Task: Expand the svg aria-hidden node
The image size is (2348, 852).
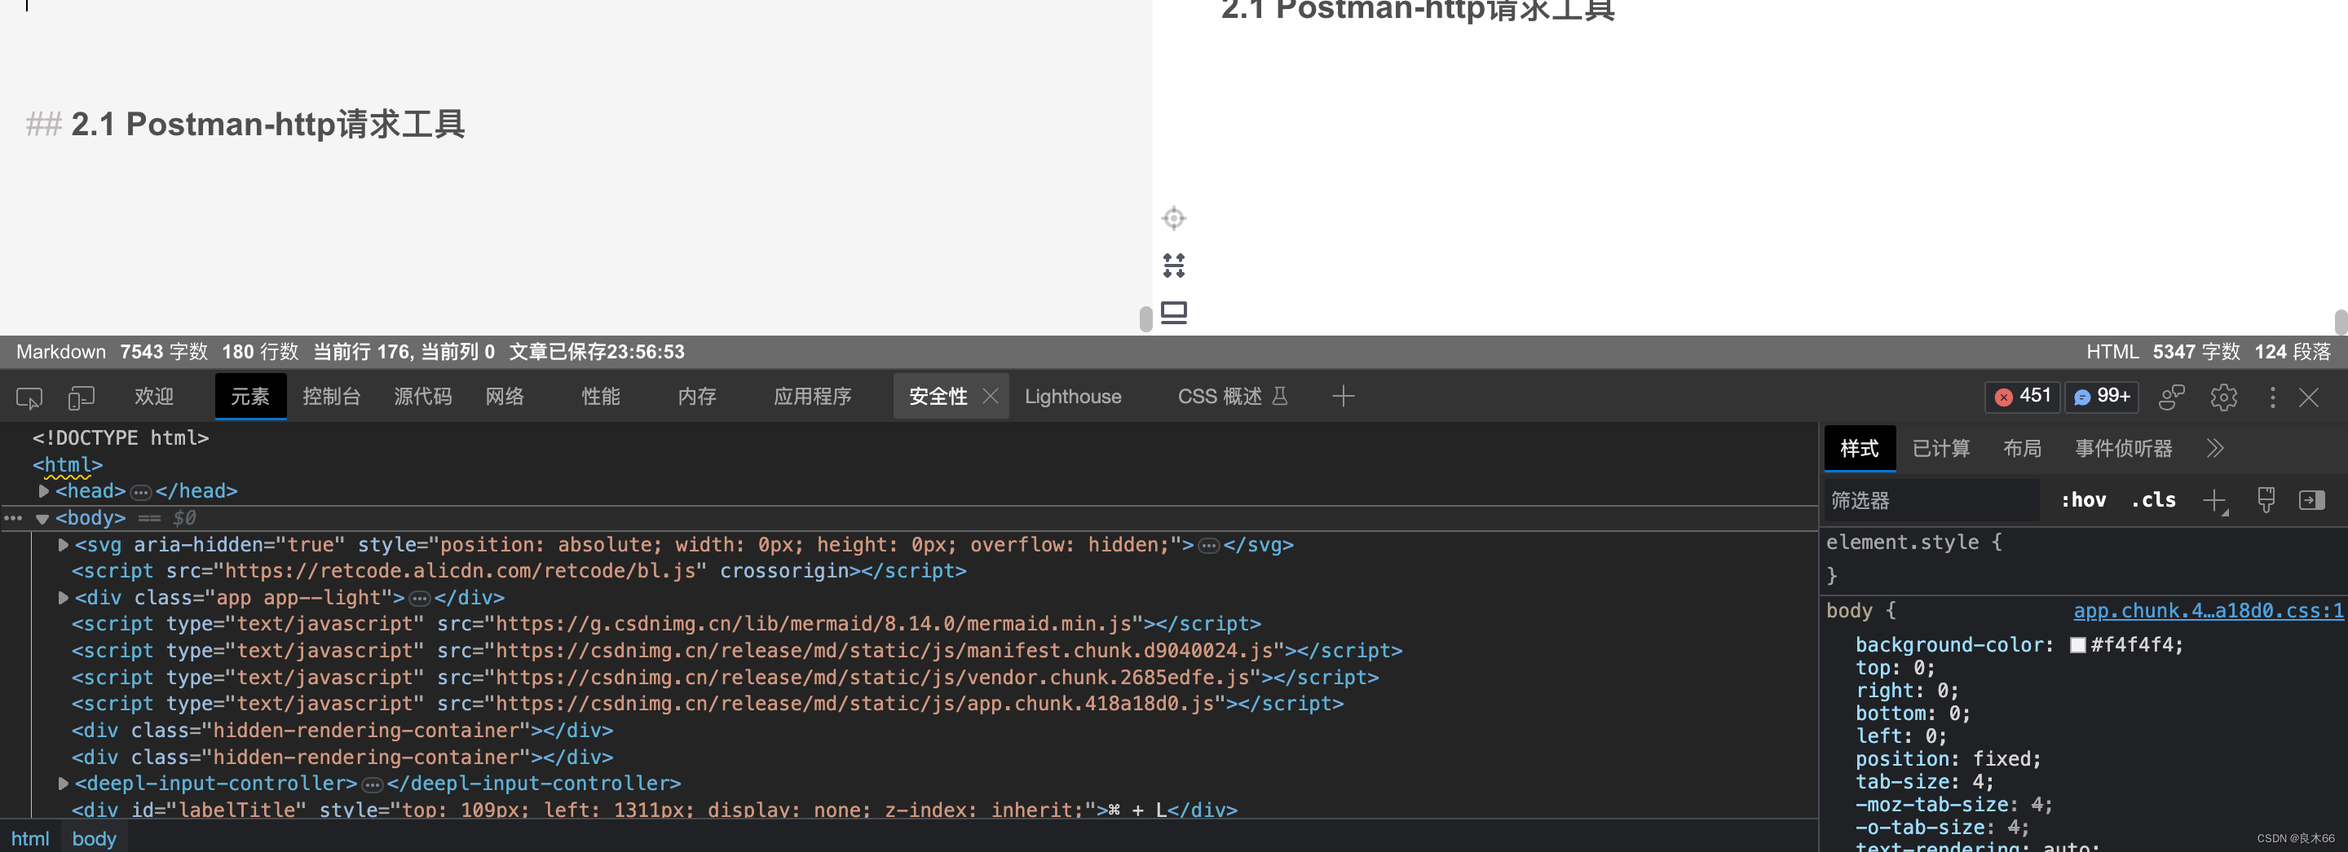Action: 63,544
